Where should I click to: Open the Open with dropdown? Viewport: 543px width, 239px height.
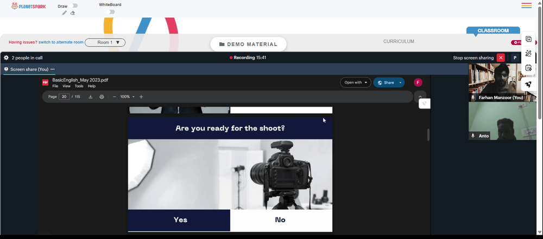[x=356, y=82]
